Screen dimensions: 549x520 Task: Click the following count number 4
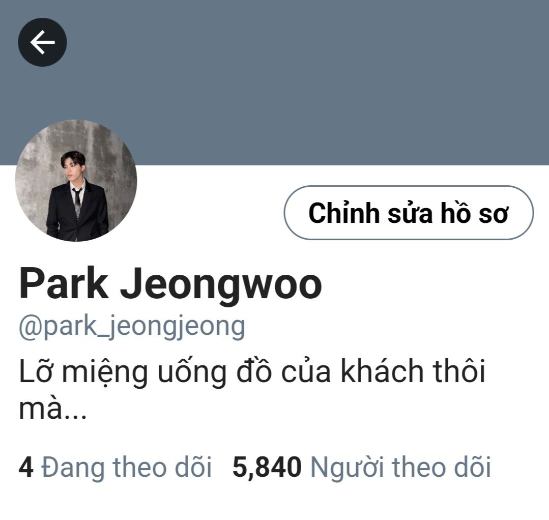(x=26, y=467)
